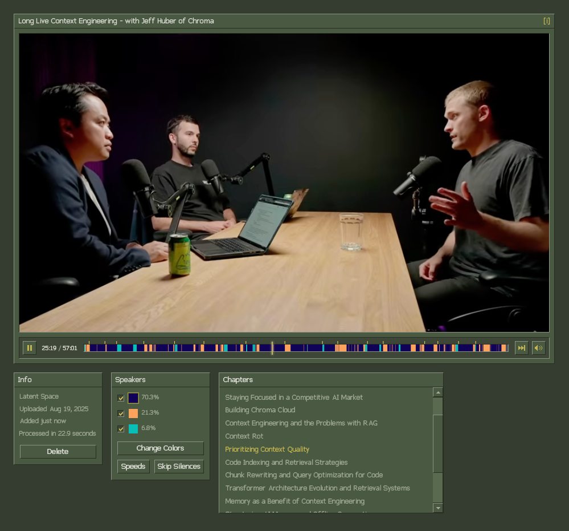Screen dimensions: 569x531
Task: Go to Code Indexing and Retrieval Strategies
Action: coord(286,463)
